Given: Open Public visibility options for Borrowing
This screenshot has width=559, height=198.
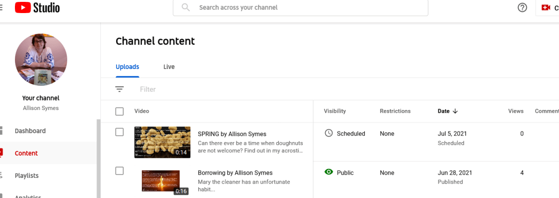Looking at the screenshot, I should click(345, 173).
